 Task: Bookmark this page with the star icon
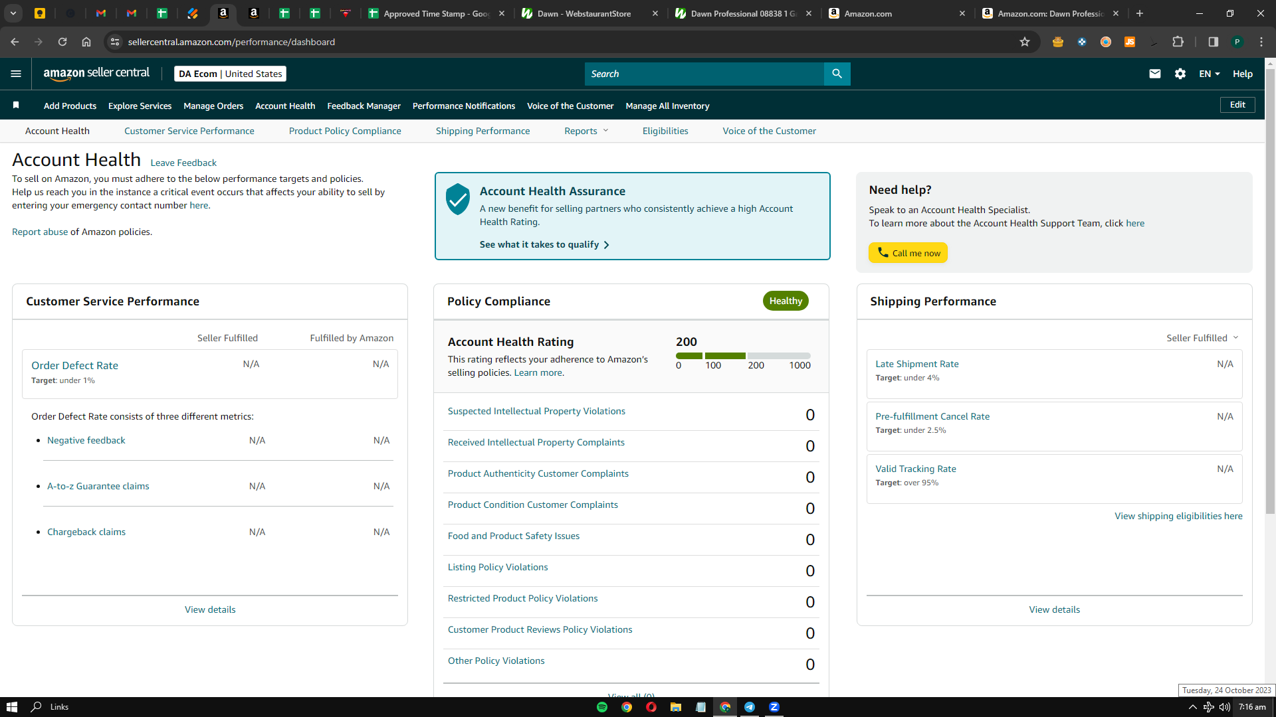point(1025,42)
